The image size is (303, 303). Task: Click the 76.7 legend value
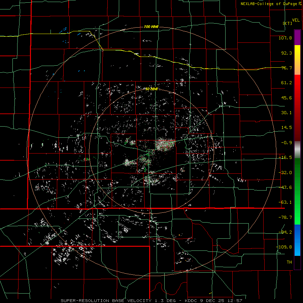(287, 68)
